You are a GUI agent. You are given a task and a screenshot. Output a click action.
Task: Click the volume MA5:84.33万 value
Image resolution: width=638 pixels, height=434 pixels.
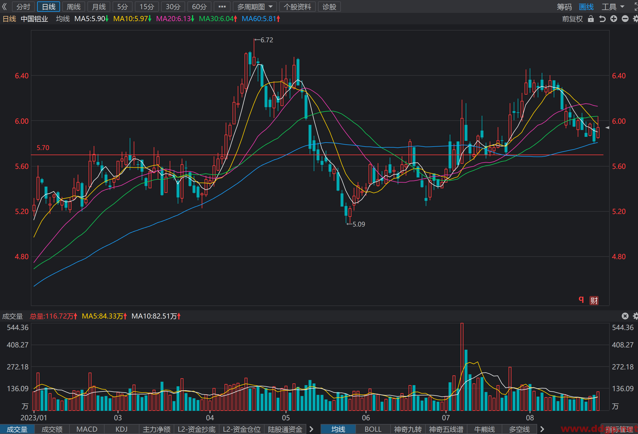tap(104, 316)
